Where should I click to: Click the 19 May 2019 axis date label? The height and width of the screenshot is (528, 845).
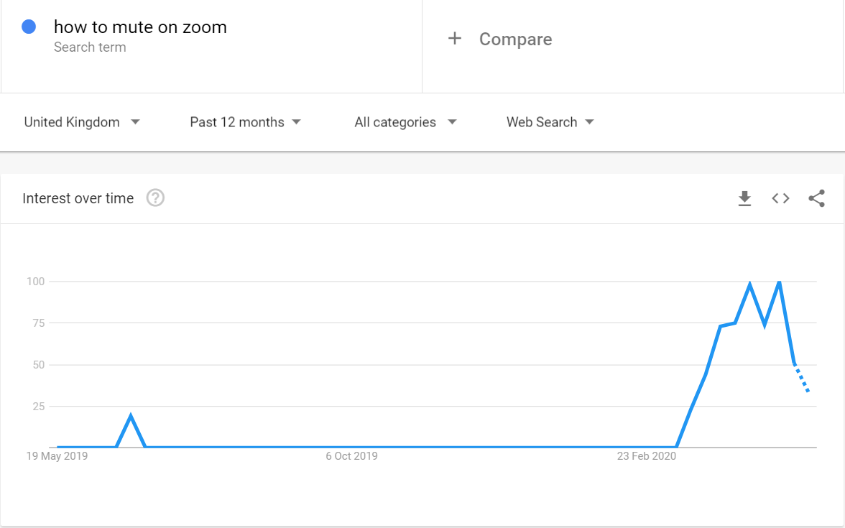(x=57, y=455)
